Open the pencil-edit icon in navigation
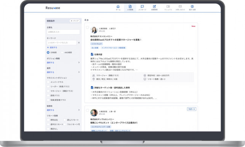The width and height of the screenshot is (245, 147). click(154, 6)
